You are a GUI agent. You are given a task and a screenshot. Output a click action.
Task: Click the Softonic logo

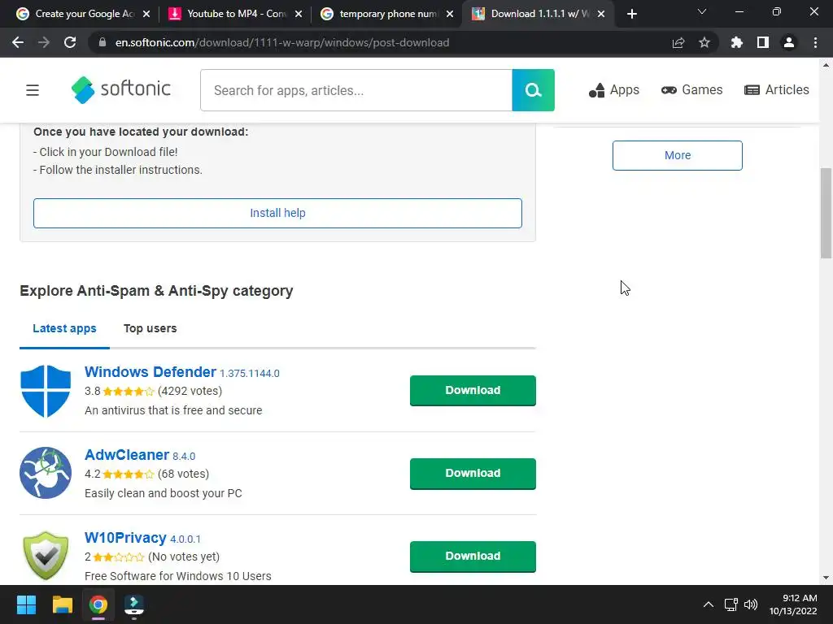[x=121, y=89]
